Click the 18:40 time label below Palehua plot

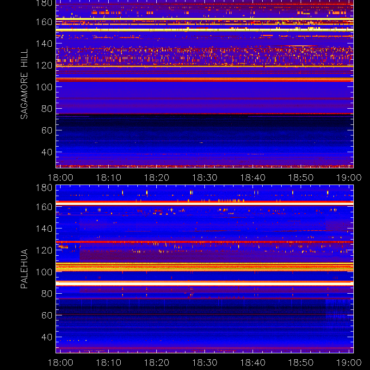(253, 363)
